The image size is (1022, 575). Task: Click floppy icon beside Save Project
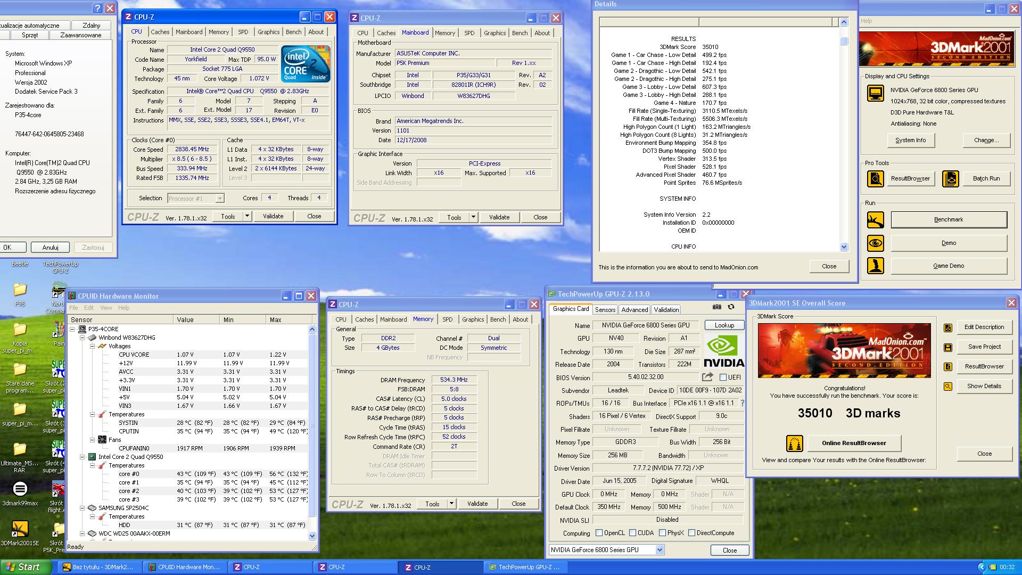(x=948, y=347)
